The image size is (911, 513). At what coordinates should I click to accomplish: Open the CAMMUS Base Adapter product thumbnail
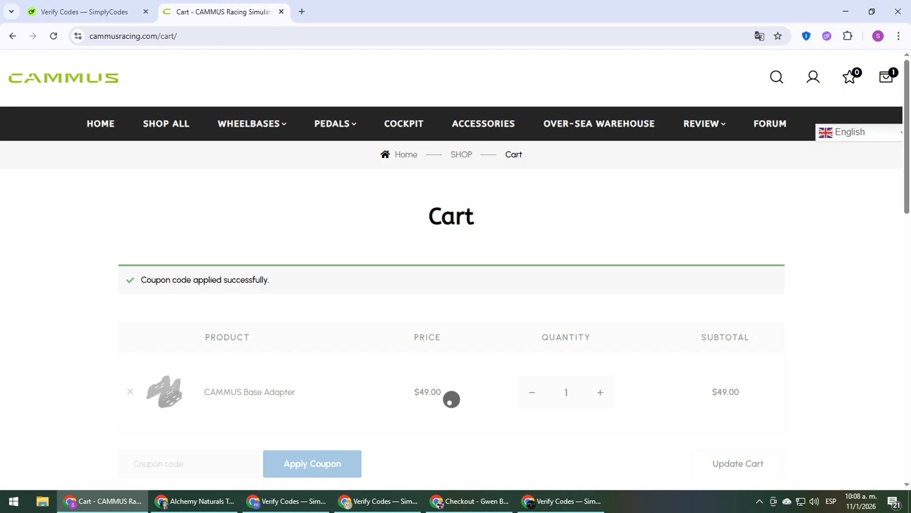tap(164, 392)
